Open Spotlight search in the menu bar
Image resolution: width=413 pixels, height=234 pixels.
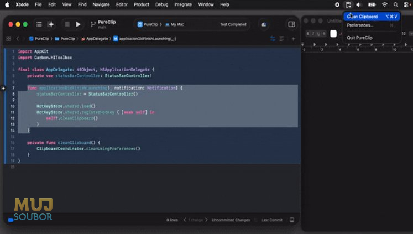[x=396, y=4]
